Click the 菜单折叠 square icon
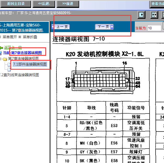 coord(20,37)
